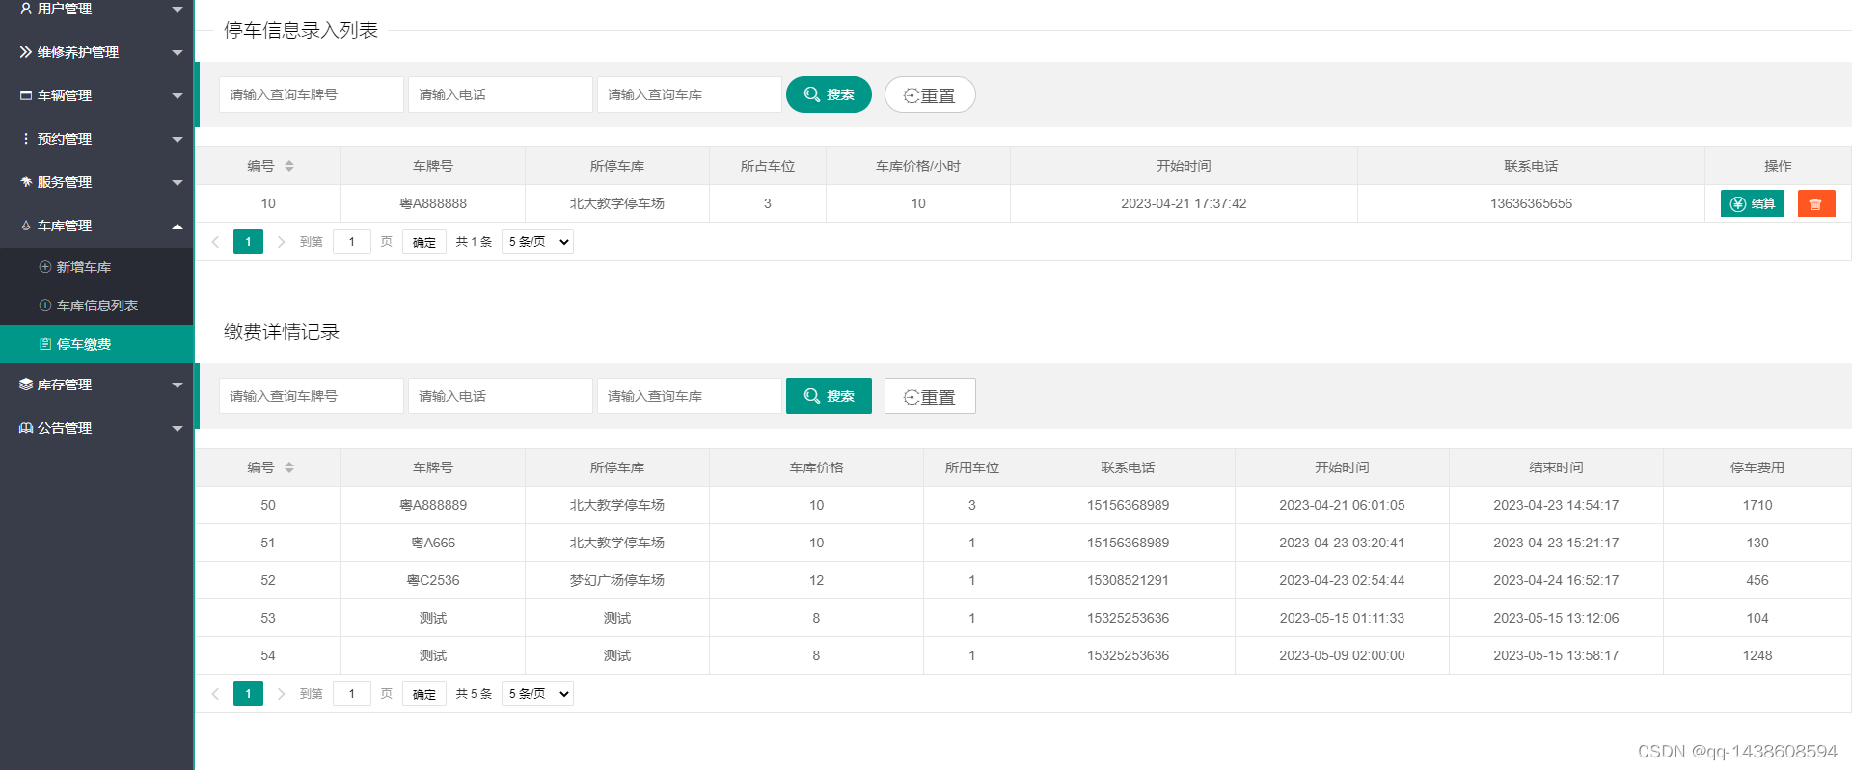Expand the 服务管理 dropdown arrow

(x=177, y=183)
